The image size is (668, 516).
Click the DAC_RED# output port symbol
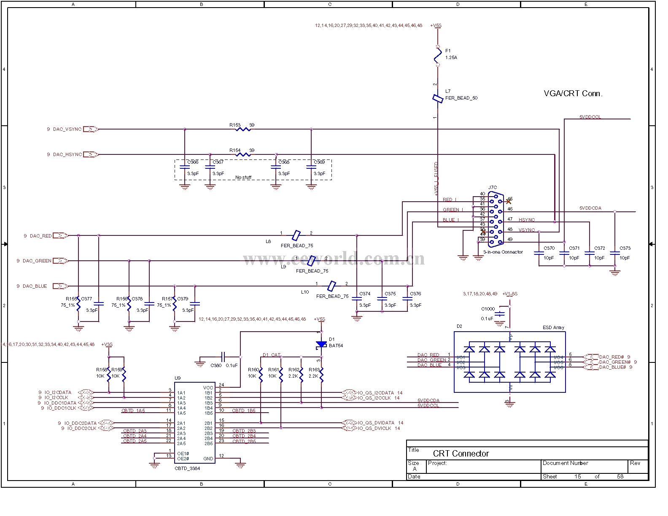[591, 357]
